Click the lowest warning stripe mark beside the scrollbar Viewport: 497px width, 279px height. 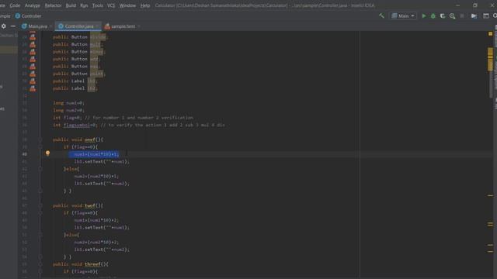point(490,252)
